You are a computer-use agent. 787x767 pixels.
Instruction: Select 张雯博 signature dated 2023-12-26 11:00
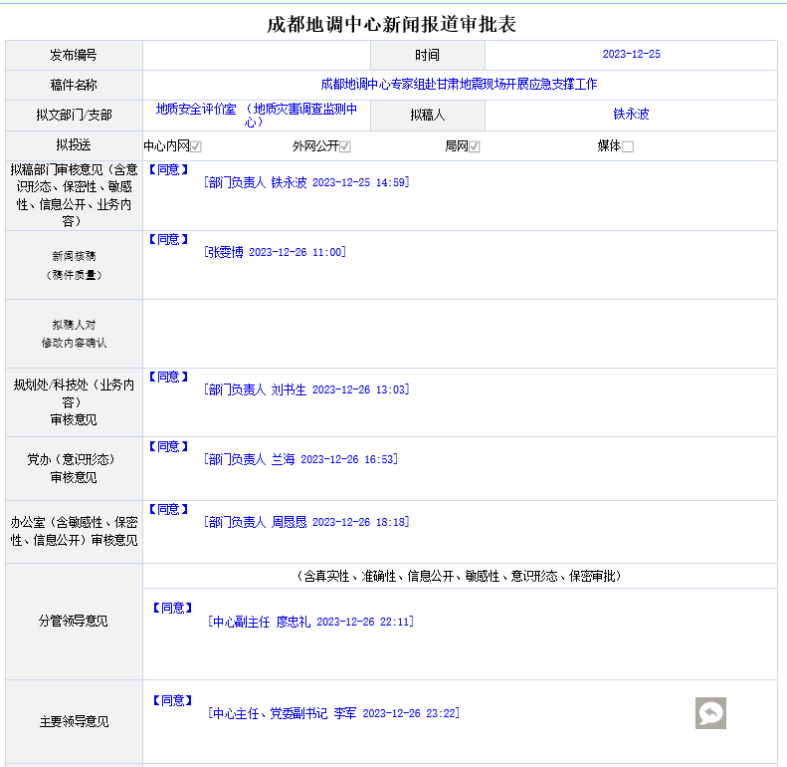275,253
